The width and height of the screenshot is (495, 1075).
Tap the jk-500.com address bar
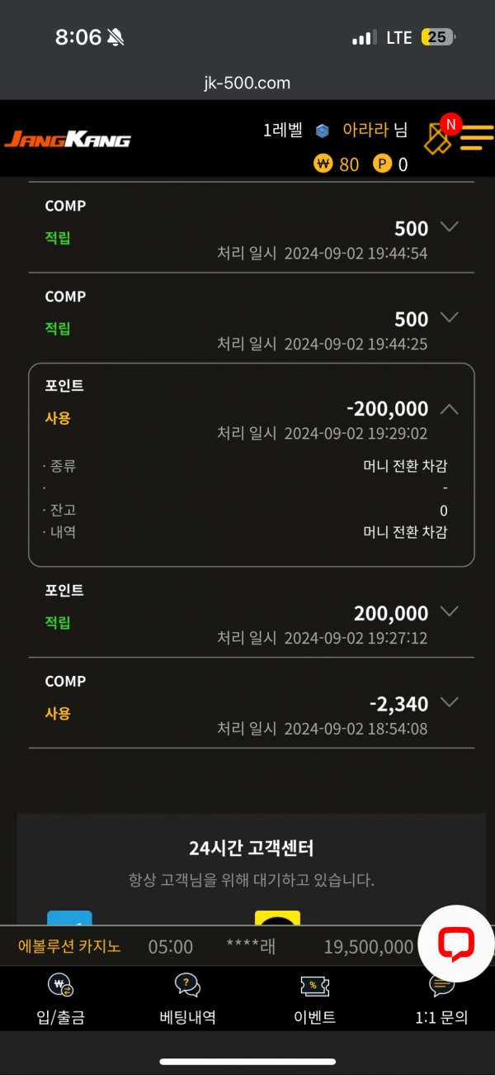(247, 83)
